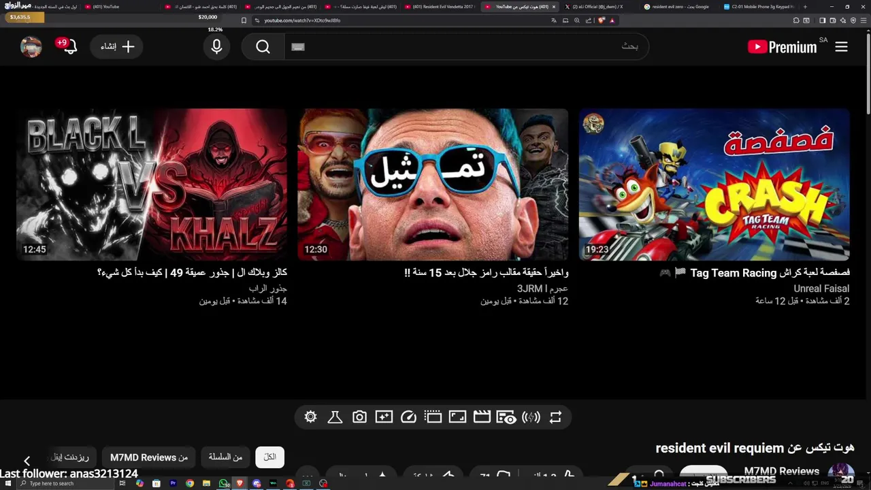Start voice search with the microphone

pos(216,47)
